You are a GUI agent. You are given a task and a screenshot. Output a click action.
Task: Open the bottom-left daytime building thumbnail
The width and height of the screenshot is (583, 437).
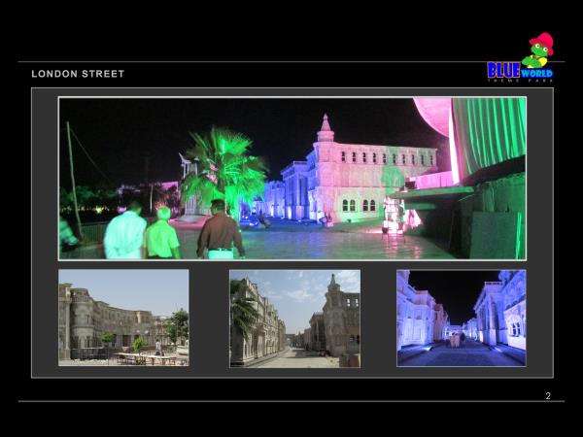[x=123, y=318]
